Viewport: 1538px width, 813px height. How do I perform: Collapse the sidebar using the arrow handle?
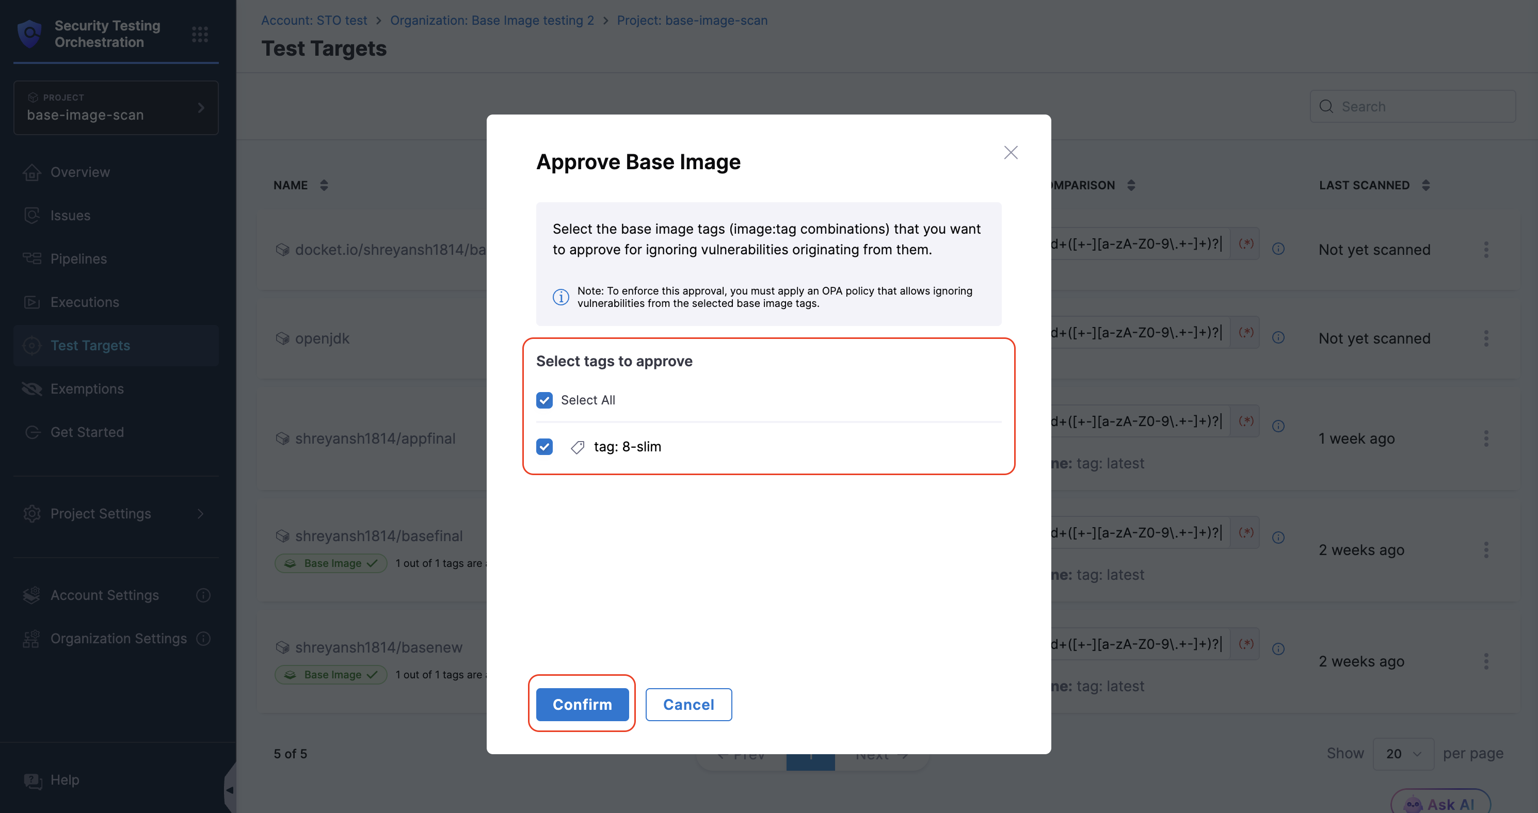tap(229, 790)
